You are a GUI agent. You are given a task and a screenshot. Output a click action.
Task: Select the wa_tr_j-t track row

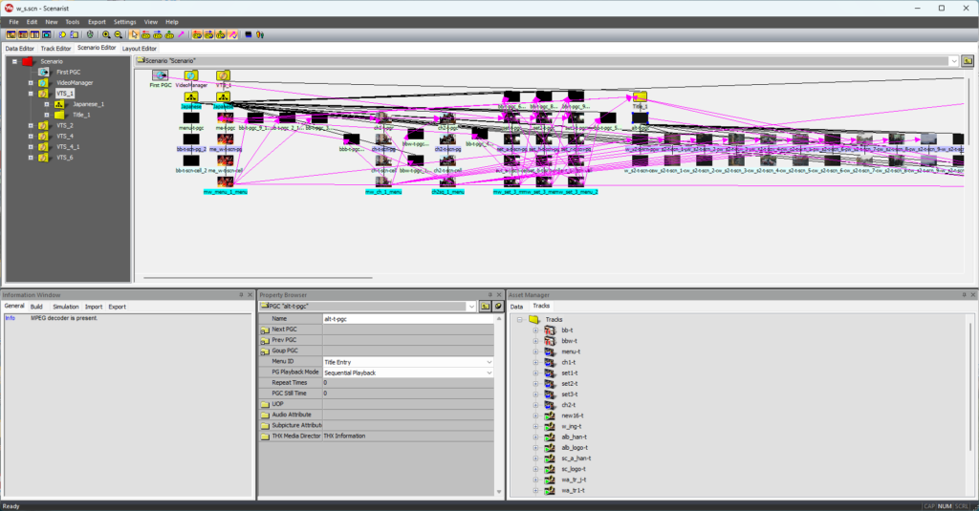tap(574, 479)
